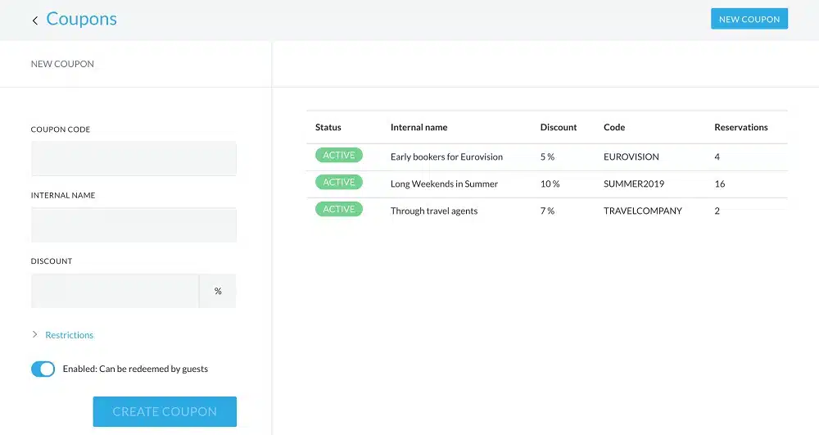Click ACTIVE badge for travel agents coupon
Viewport: 819px width, 435px height.
339,210
